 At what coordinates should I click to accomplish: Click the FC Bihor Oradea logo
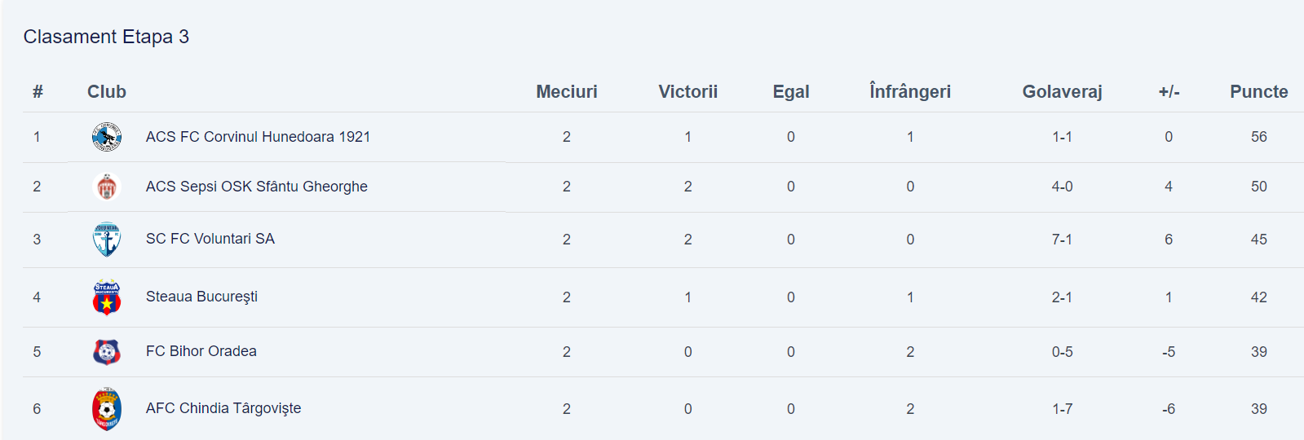pos(107,352)
